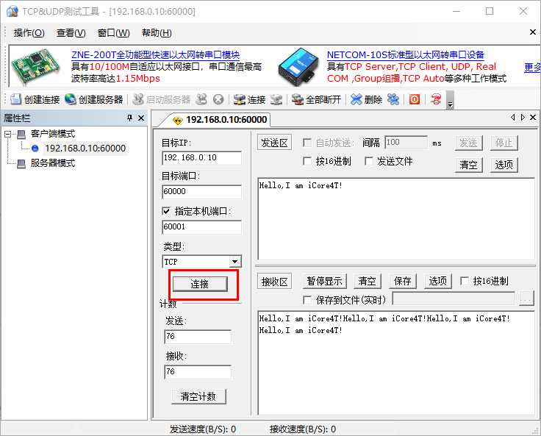
Task: Click the 连接 button below the type dropdown
Action: [x=199, y=284]
